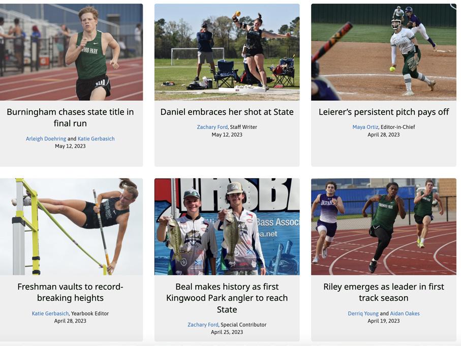
Task: Open the Riley track sprinters photo
Action: click(384, 226)
